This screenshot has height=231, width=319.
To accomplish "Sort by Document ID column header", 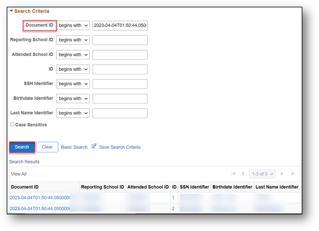I will click(x=25, y=187).
